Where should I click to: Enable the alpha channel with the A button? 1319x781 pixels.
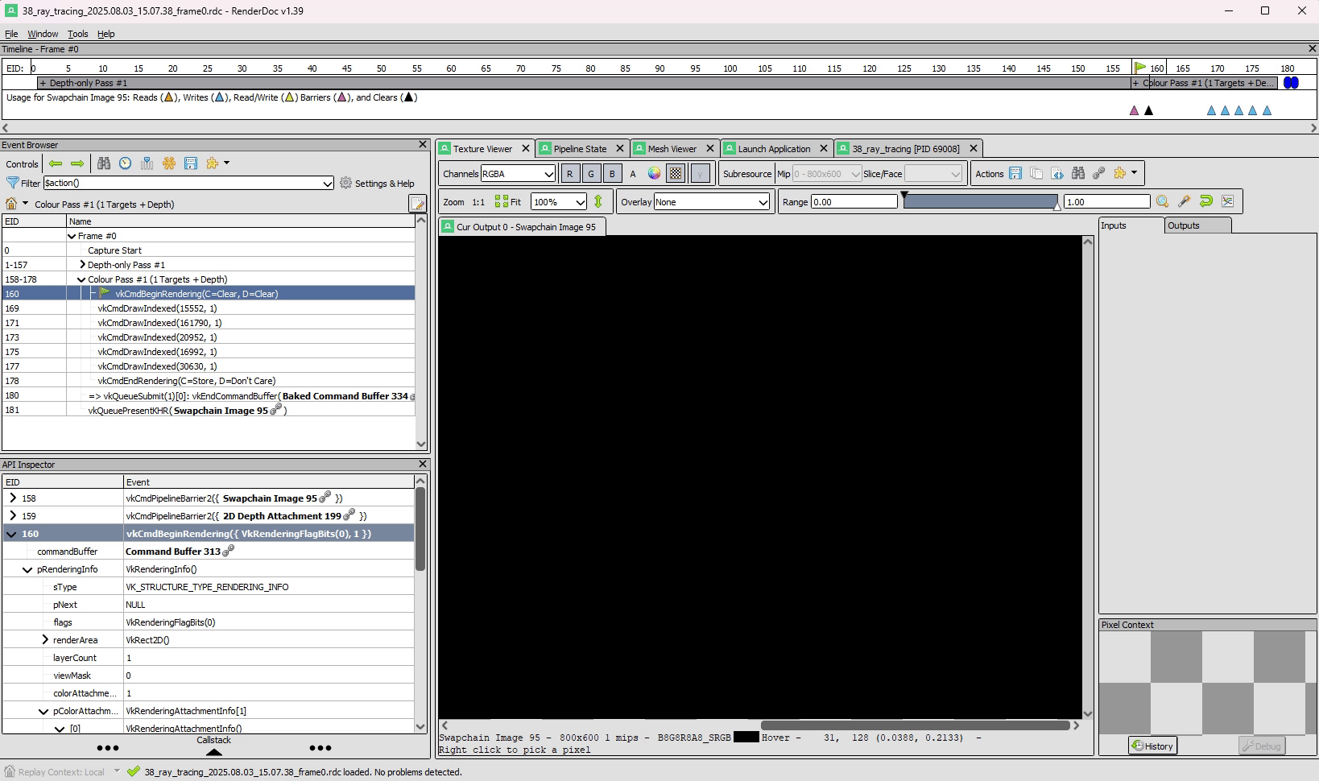pos(633,173)
